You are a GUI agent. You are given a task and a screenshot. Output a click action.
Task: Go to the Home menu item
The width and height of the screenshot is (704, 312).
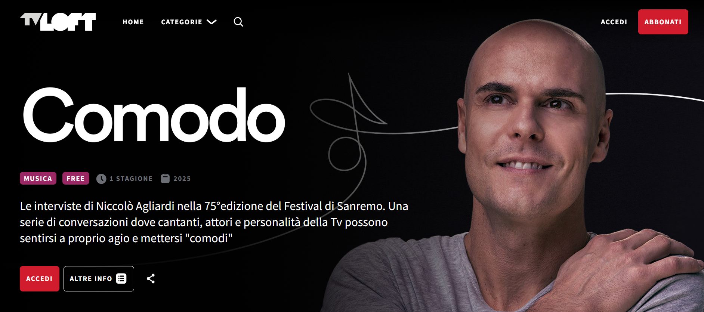tap(133, 22)
